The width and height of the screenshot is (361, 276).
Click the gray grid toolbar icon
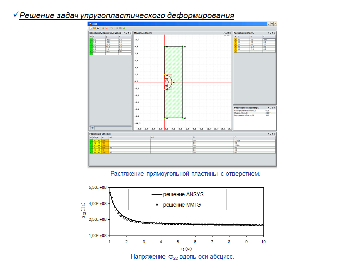coord(120,28)
